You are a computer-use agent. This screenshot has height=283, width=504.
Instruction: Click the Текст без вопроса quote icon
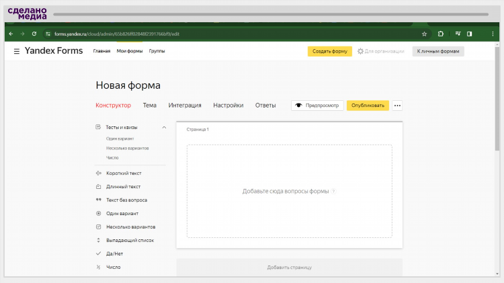pyautogui.click(x=98, y=200)
